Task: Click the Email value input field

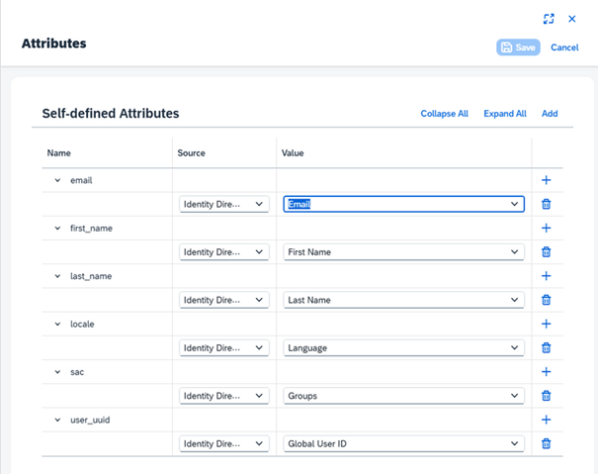Action: pyautogui.click(x=393, y=204)
